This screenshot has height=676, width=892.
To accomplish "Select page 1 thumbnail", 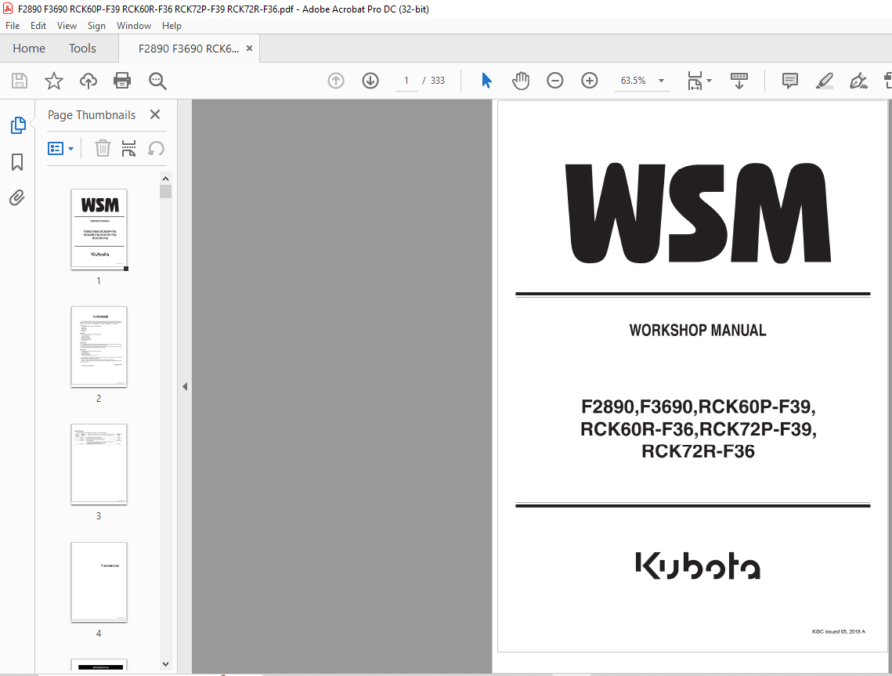I will coord(99,229).
